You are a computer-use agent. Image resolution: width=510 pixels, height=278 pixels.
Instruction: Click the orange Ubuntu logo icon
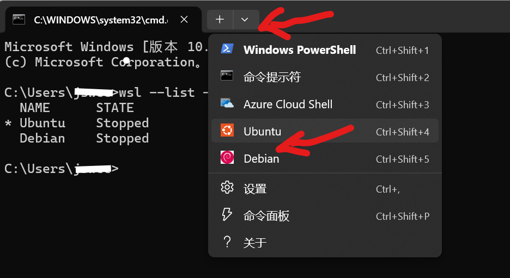[227, 131]
